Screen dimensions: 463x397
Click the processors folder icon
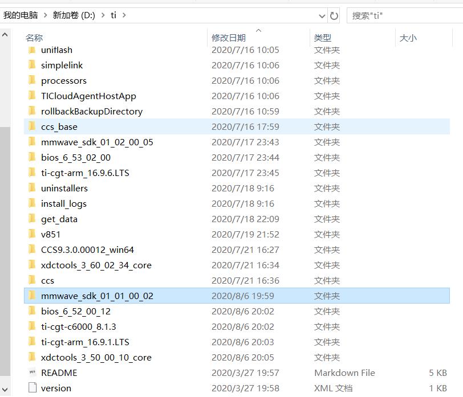point(32,80)
